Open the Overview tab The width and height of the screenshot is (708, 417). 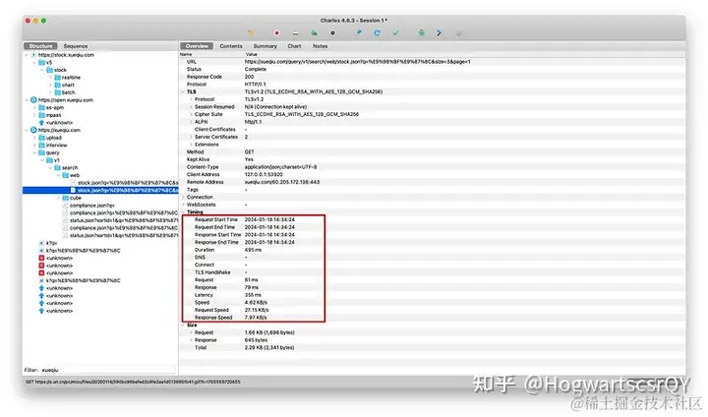[x=197, y=46]
